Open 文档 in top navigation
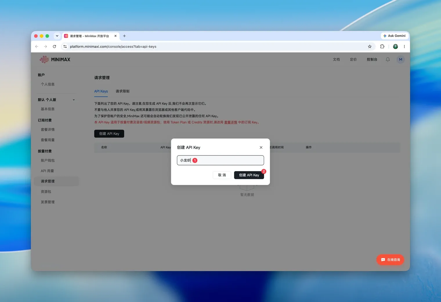This screenshot has height=302, width=441. (336, 59)
